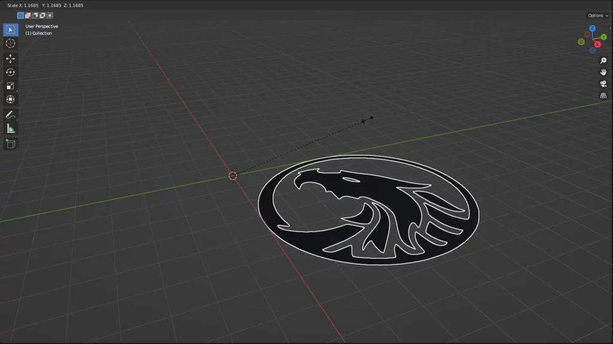Screen dimensions: 613x344
Task: Set selection mode to new selection
Action: tap(20, 15)
